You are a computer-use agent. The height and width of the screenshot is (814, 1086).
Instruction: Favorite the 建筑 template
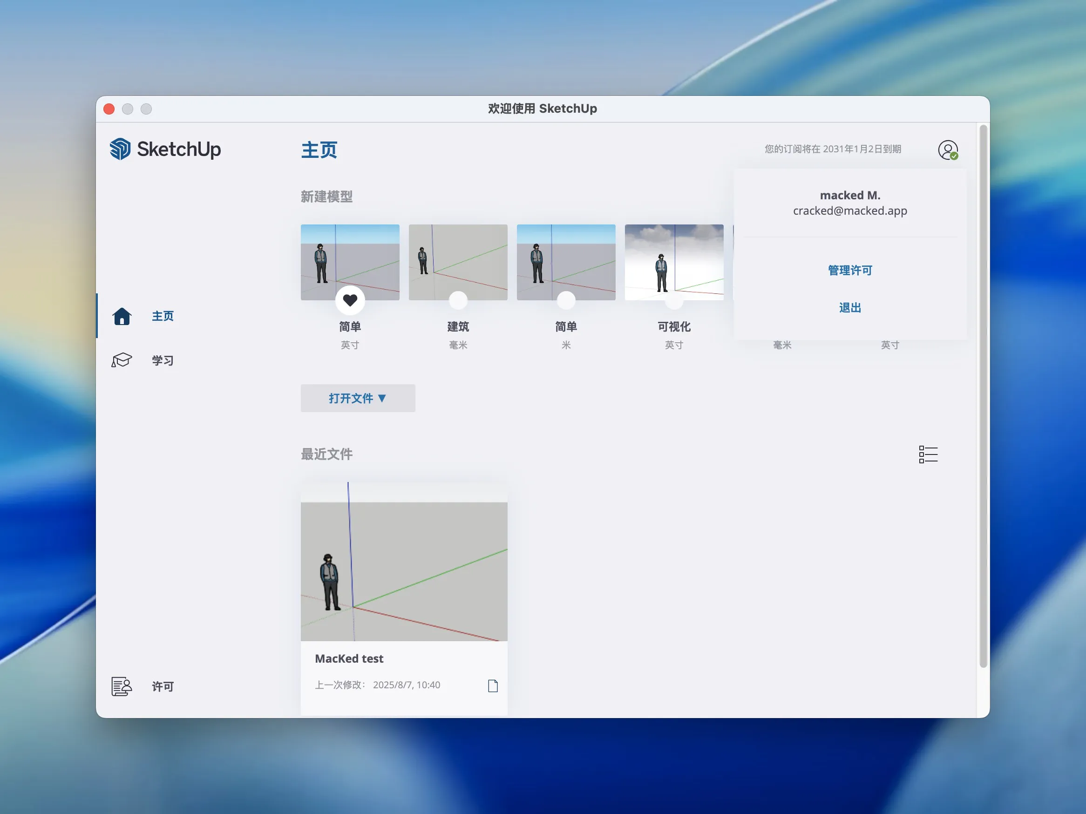tap(458, 299)
